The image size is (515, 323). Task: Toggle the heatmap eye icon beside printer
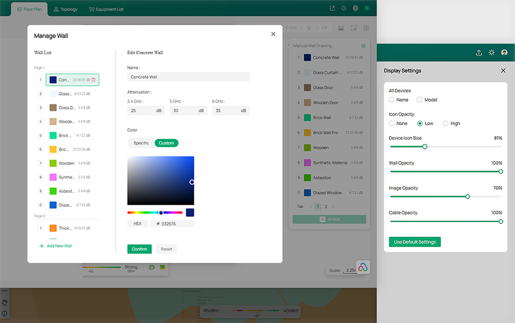[162, 267]
